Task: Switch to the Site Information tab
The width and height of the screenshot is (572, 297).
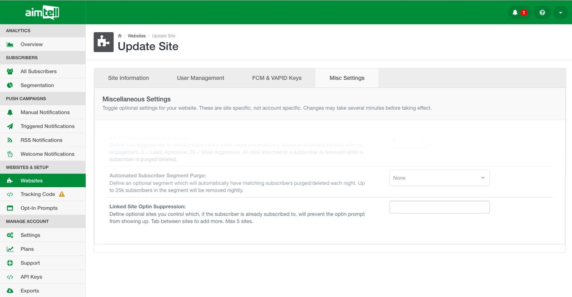Action: 128,78
